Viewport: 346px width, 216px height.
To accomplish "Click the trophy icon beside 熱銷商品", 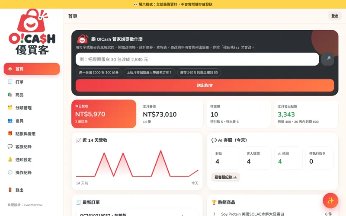I will (214, 202).
